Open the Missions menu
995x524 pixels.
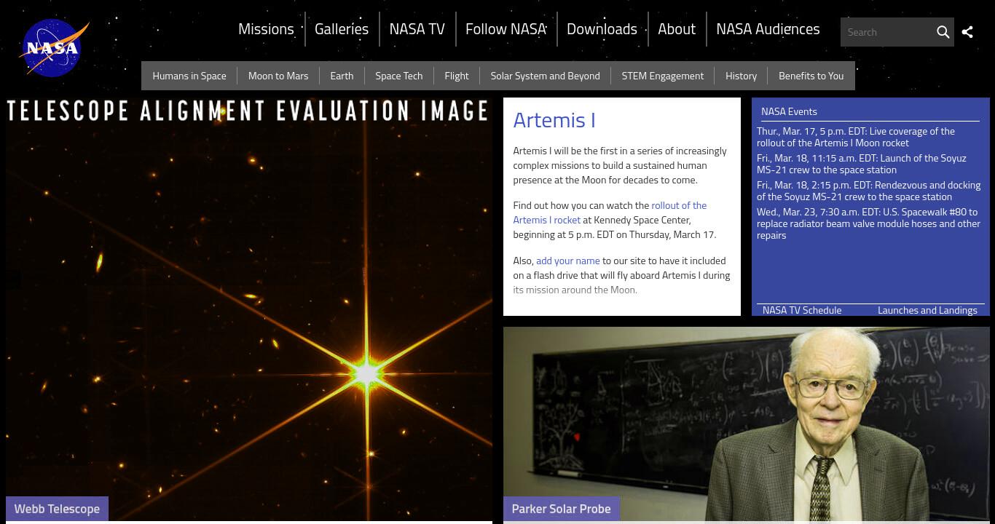[266, 29]
